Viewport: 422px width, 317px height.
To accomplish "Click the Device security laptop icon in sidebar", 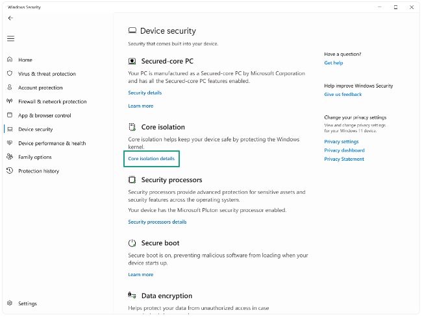I will [10, 129].
